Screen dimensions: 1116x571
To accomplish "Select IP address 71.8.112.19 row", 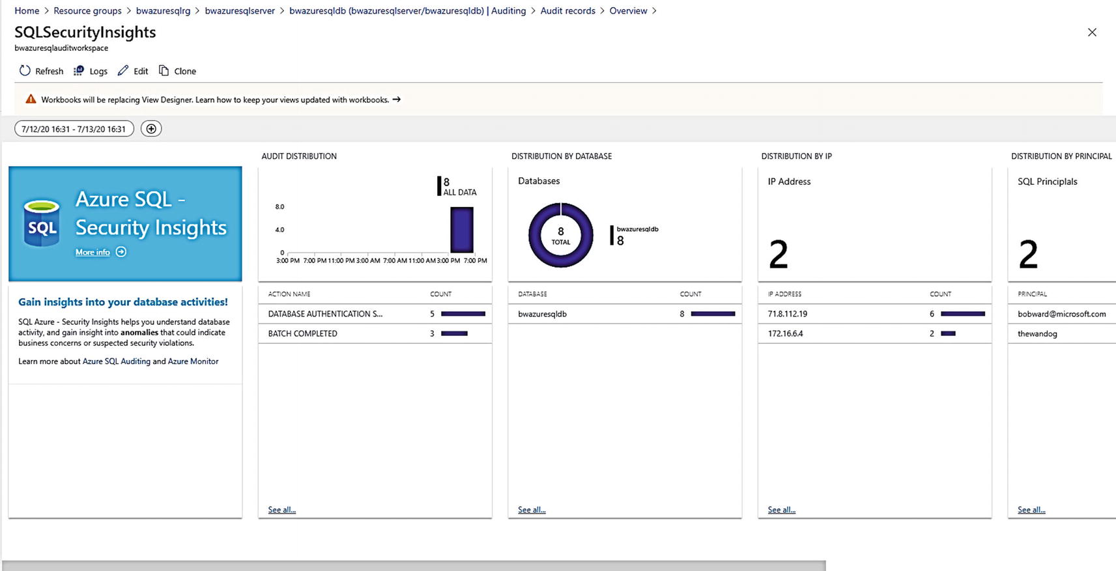I will coord(875,314).
